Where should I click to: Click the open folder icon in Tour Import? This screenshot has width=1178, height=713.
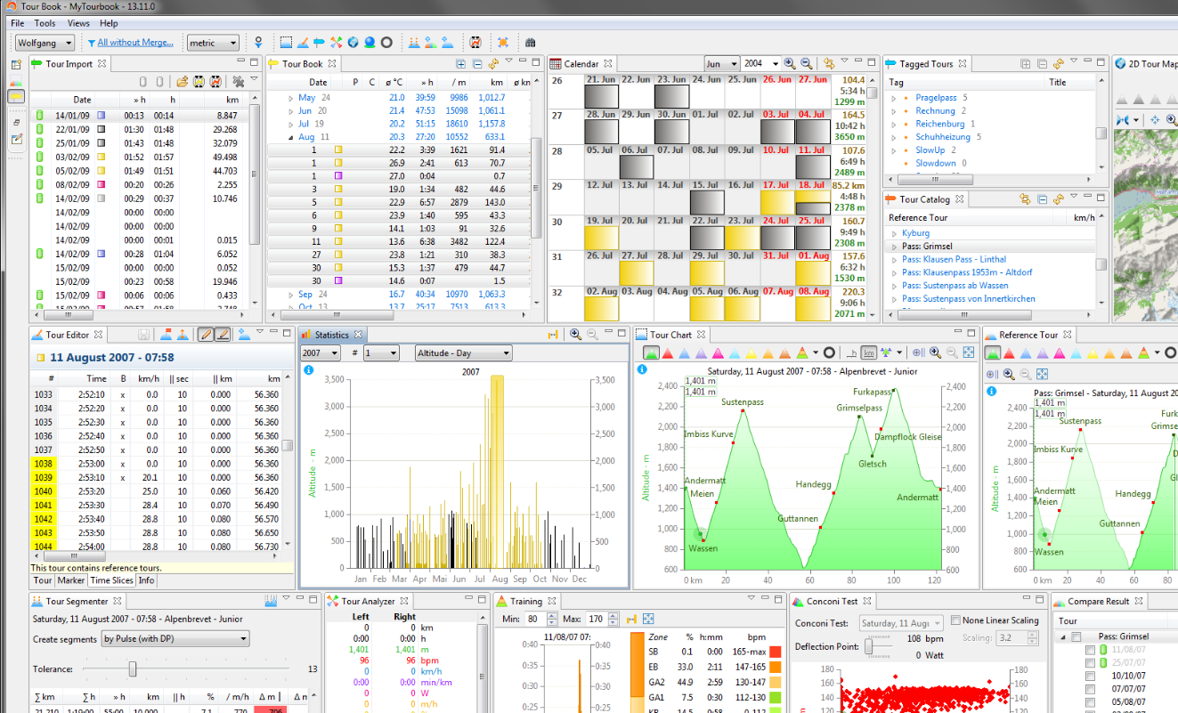pyautogui.click(x=182, y=82)
